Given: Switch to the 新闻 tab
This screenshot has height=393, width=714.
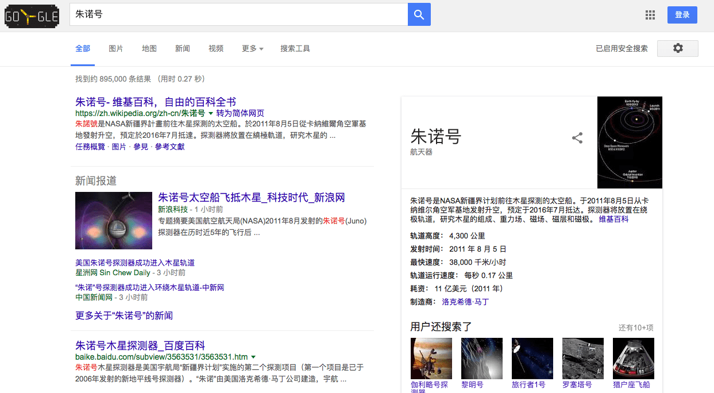Looking at the screenshot, I should [183, 49].
